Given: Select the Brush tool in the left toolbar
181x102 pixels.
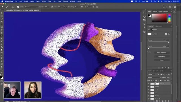Looking at the screenshot, I should pos(2,36).
